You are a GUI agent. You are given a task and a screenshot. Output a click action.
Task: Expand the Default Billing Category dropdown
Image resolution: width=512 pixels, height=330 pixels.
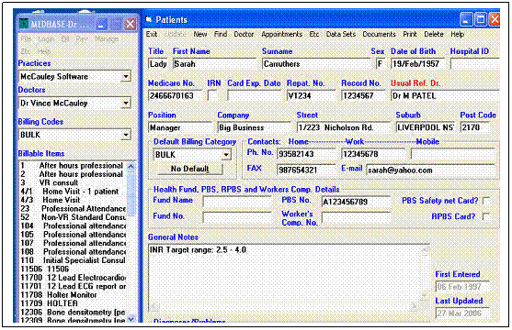(x=226, y=155)
